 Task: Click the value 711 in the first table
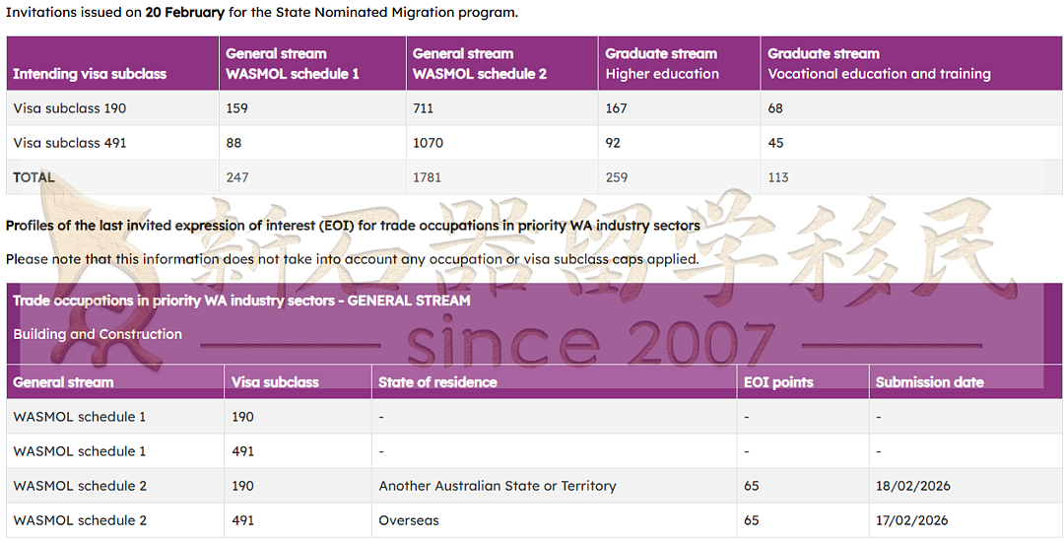(x=423, y=108)
